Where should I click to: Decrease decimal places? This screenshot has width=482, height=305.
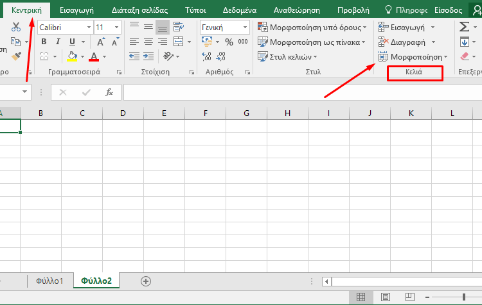click(220, 56)
